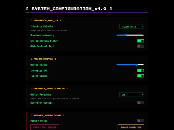Click the Scanline Intensity slider
Viewport: 174px width, 130px height.
click(x=130, y=35)
